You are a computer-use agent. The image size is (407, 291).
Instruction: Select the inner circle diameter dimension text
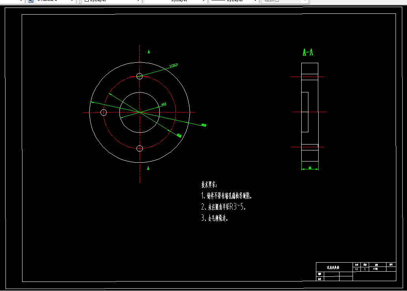[164, 105]
